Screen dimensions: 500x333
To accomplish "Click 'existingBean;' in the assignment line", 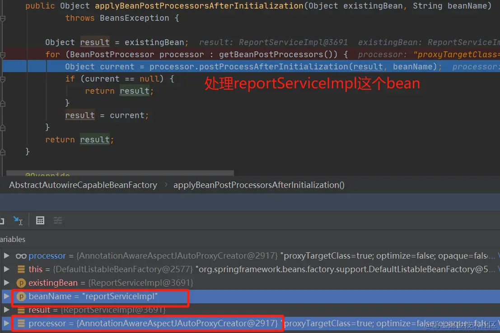I will [157, 42].
